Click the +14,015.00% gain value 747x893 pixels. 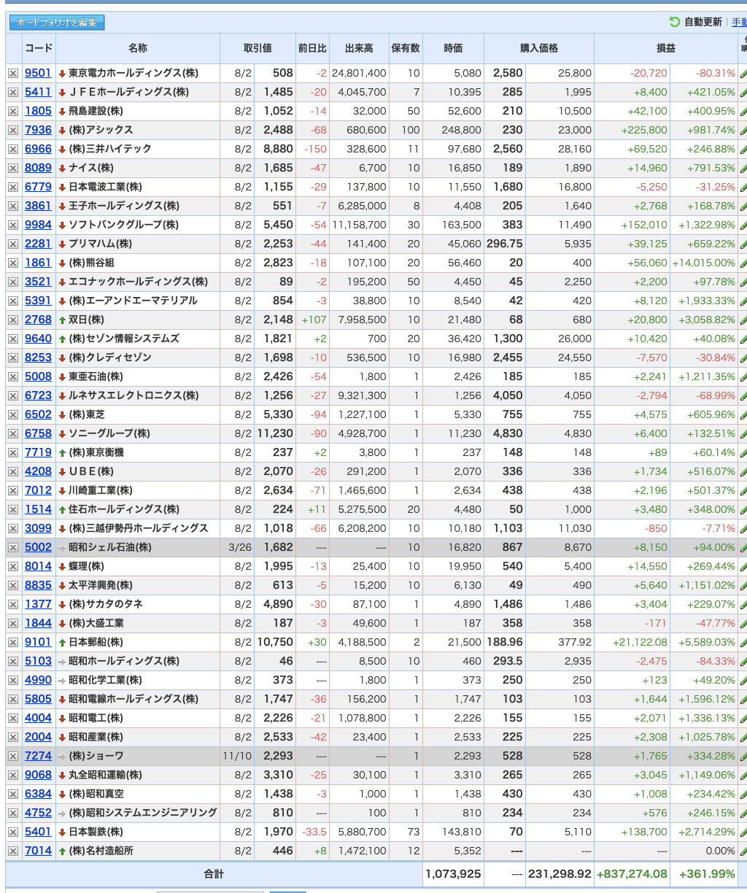click(x=704, y=263)
